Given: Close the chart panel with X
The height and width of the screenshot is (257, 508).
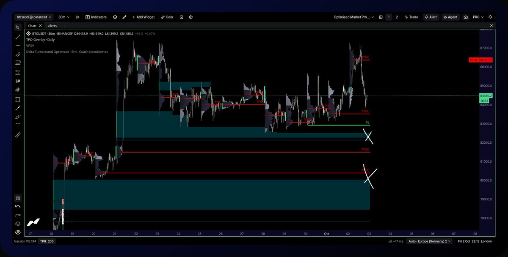Looking at the screenshot, I should [491, 26].
